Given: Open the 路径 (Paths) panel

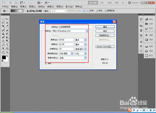Looking at the screenshot, I should (x=149, y=55).
